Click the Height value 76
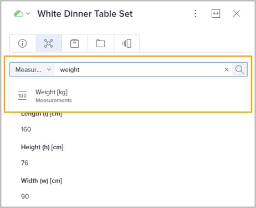Viewport: 256px width, 208px height. click(24, 163)
